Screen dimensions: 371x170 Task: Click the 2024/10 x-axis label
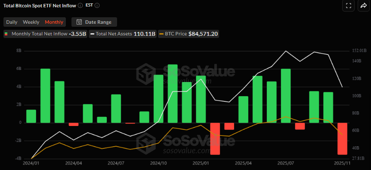tap(158, 164)
